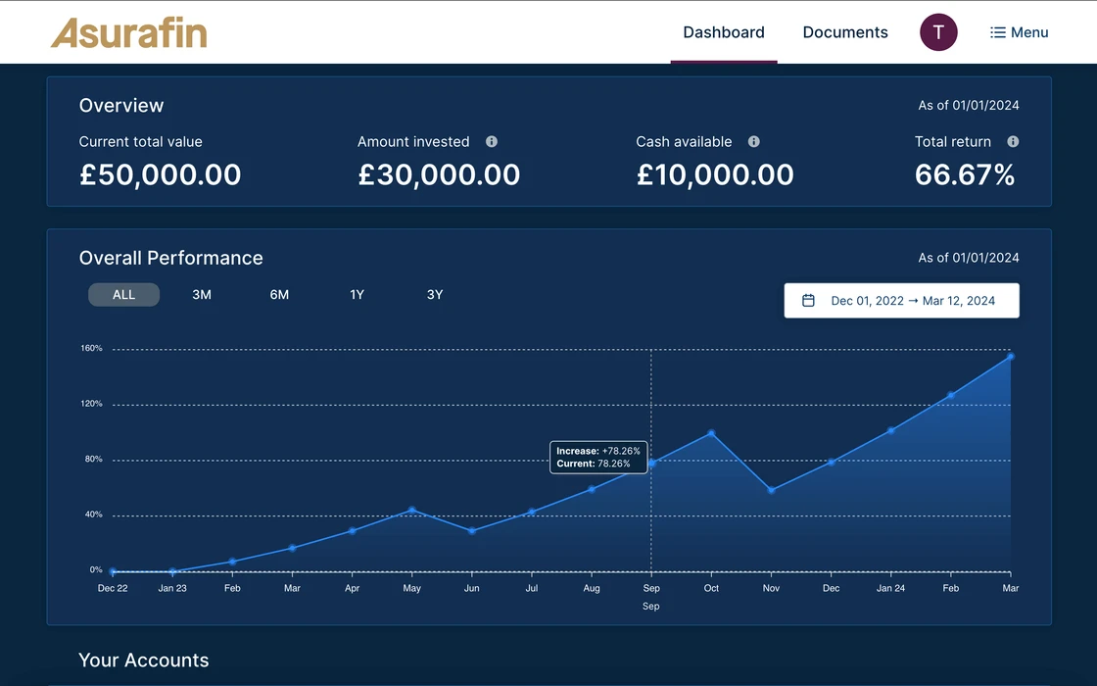Open the Dec 01, 2022 → Mar 12, 2024 date picker

pos(901,300)
